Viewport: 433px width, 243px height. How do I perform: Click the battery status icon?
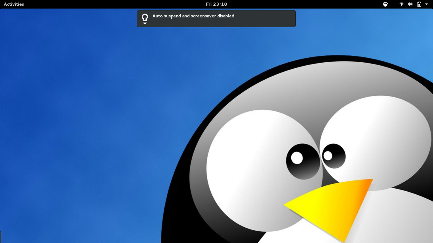[419, 4]
